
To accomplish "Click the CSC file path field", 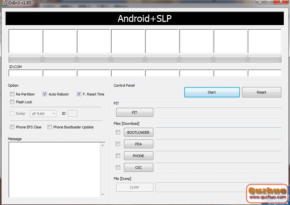I will [218, 168].
